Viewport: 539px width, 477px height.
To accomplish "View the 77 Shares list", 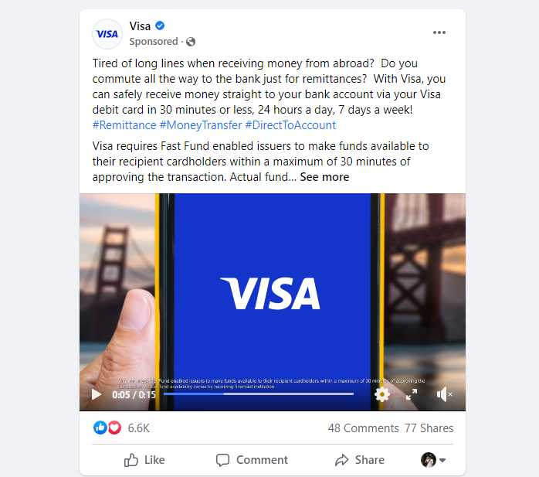I will (429, 428).
